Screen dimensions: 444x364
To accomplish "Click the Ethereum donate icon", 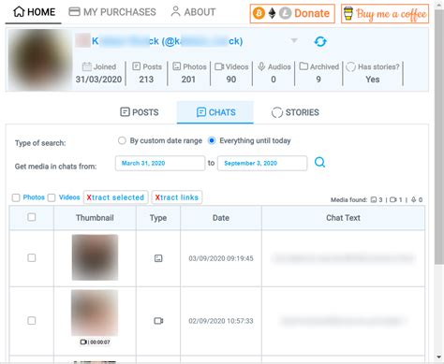I will (272, 13).
